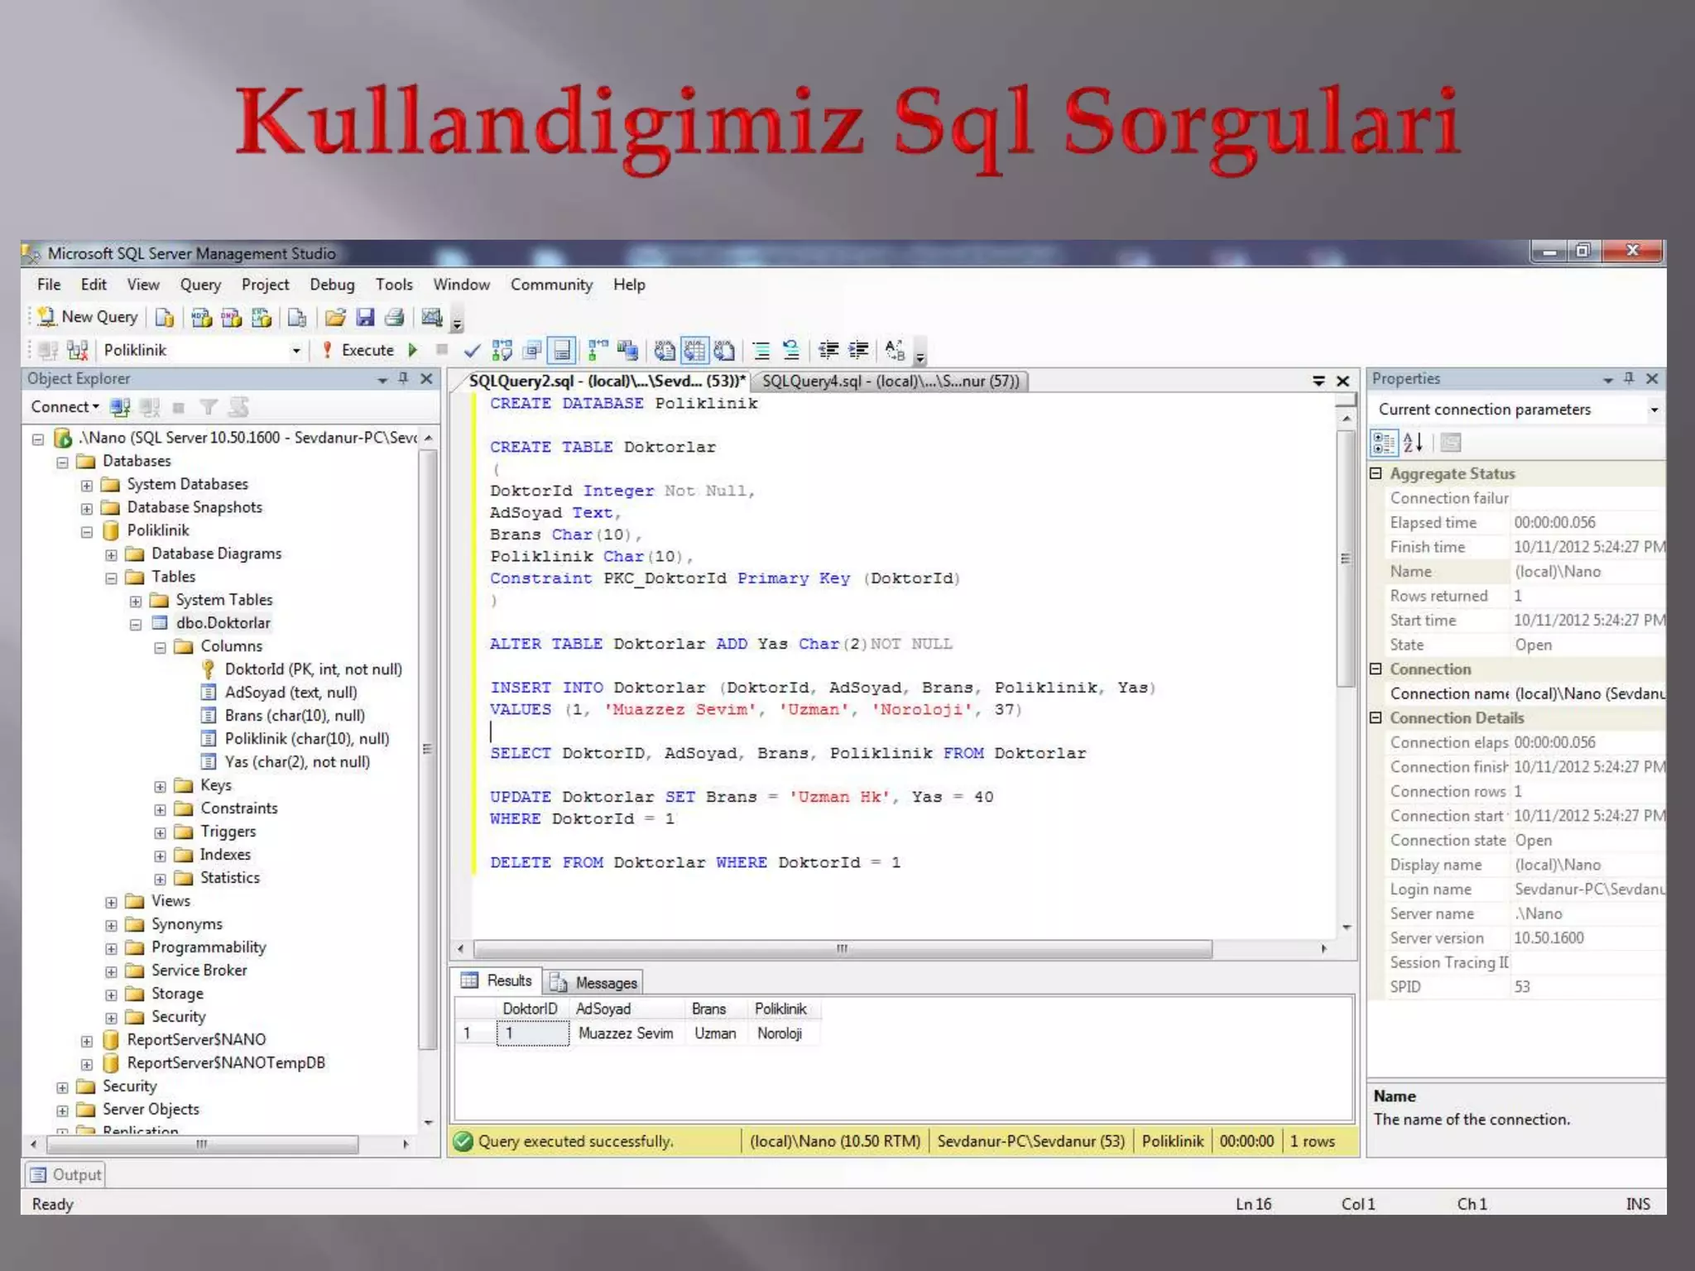This screenshot has height=1271, width=1695.
Task: Open the Query menu
Action: click(200, 285)
